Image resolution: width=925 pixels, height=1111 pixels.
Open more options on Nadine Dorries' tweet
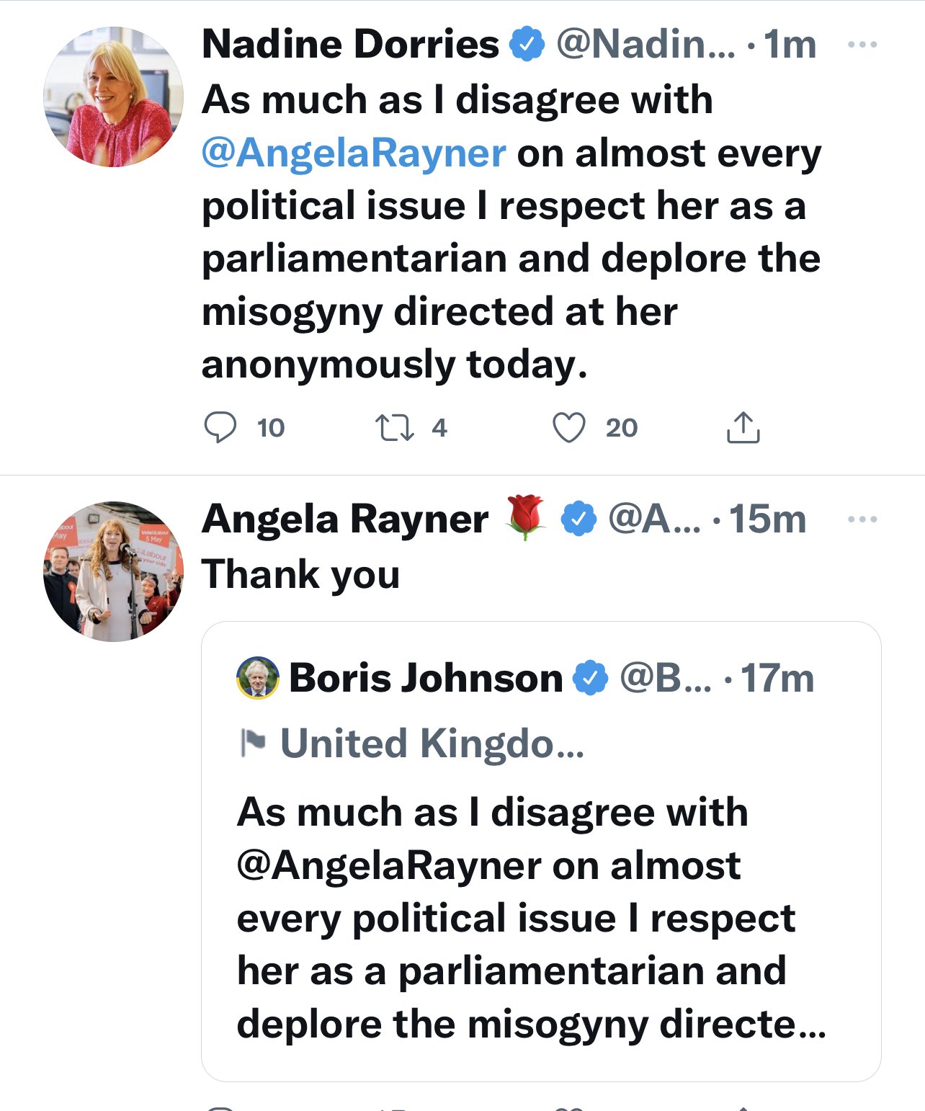[862, 45]
